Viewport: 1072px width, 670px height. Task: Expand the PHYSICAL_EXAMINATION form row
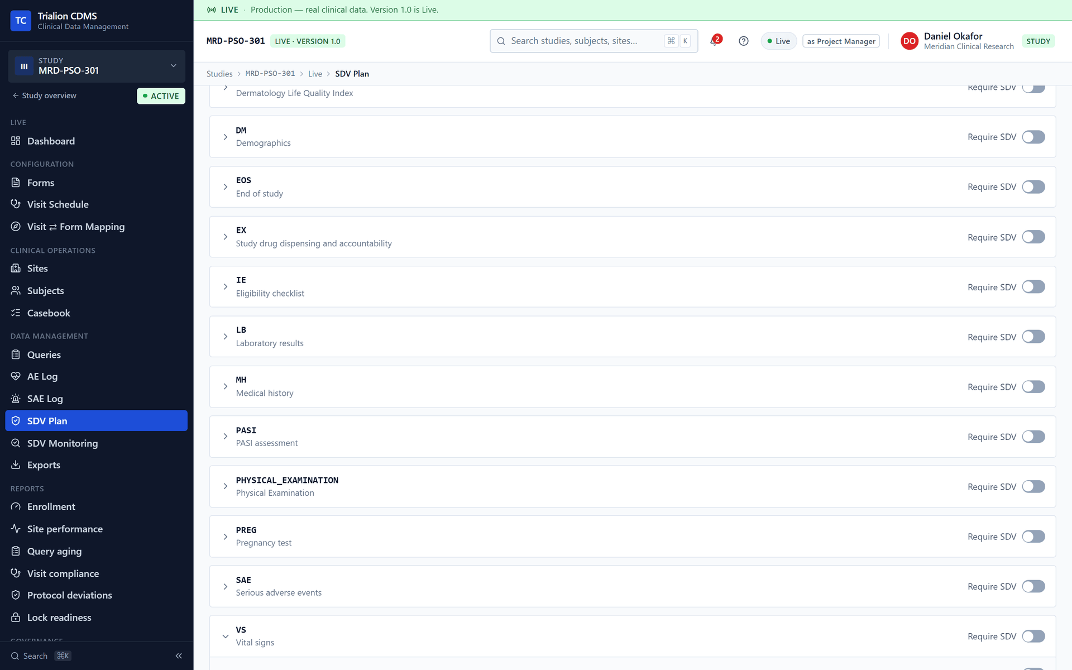pos(225,486)
